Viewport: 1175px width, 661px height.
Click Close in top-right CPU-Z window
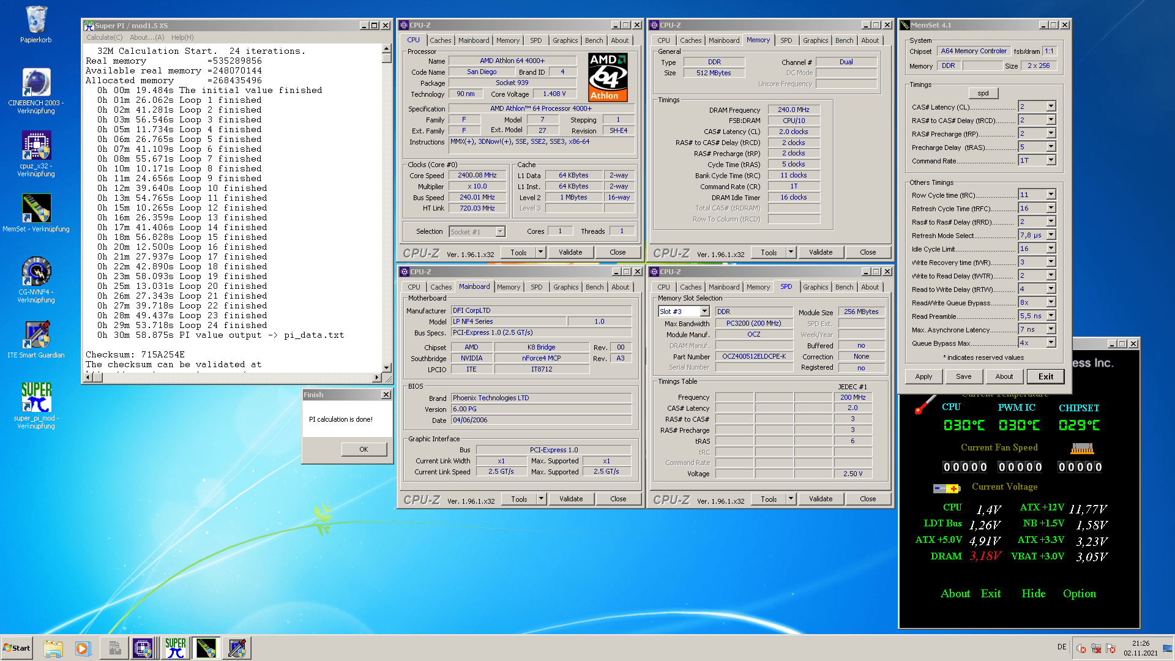coord(868,252)
